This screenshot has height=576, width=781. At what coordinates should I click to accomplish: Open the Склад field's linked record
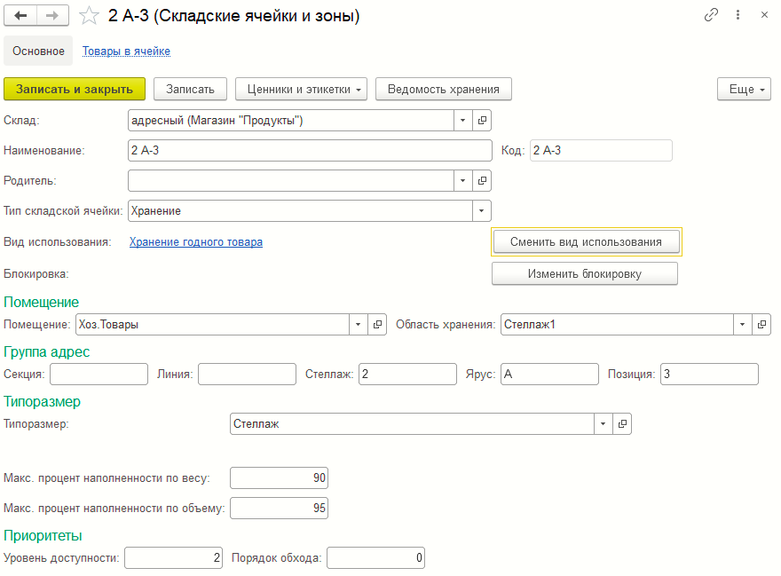tap(482, 121)
